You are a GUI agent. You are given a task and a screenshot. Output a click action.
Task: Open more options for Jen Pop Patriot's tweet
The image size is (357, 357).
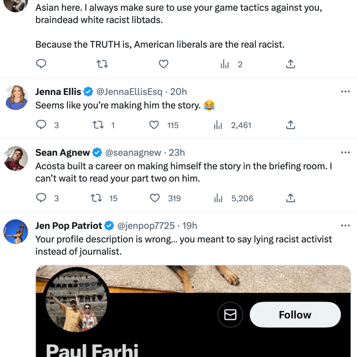click(345, 226)
